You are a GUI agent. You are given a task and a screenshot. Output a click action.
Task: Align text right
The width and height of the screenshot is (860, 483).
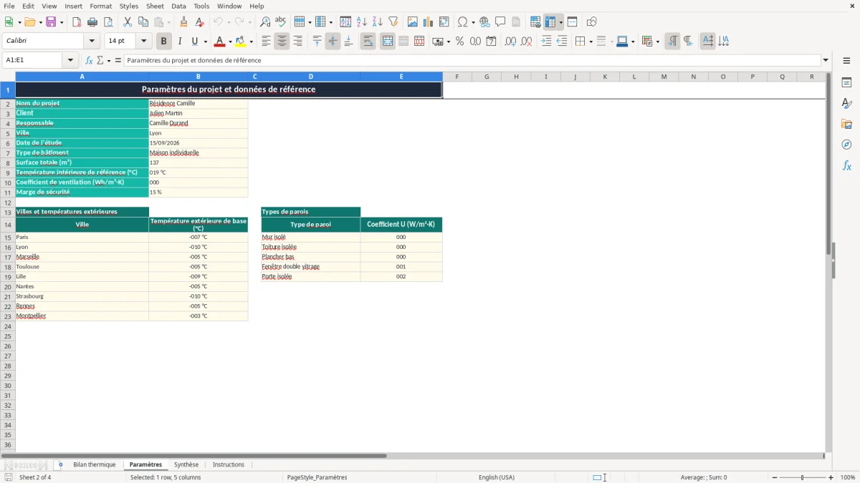[297, 42]
